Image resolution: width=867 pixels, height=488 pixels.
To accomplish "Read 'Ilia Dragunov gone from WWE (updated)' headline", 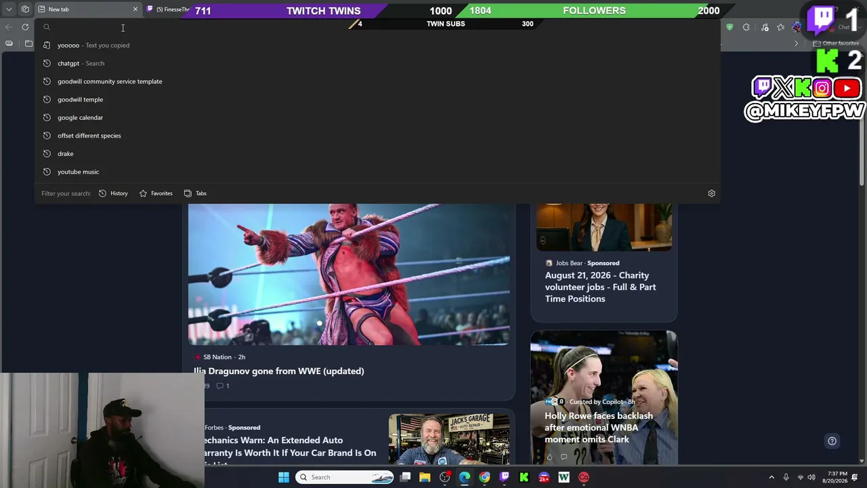I will [279, 371].
